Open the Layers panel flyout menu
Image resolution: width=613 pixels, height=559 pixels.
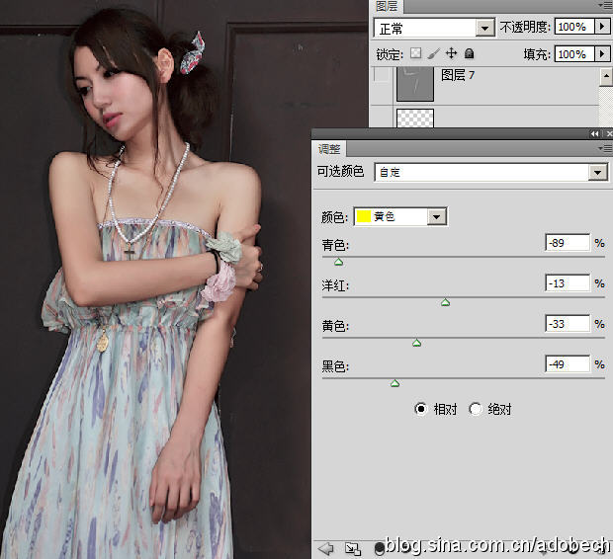(x=605, y=5)
